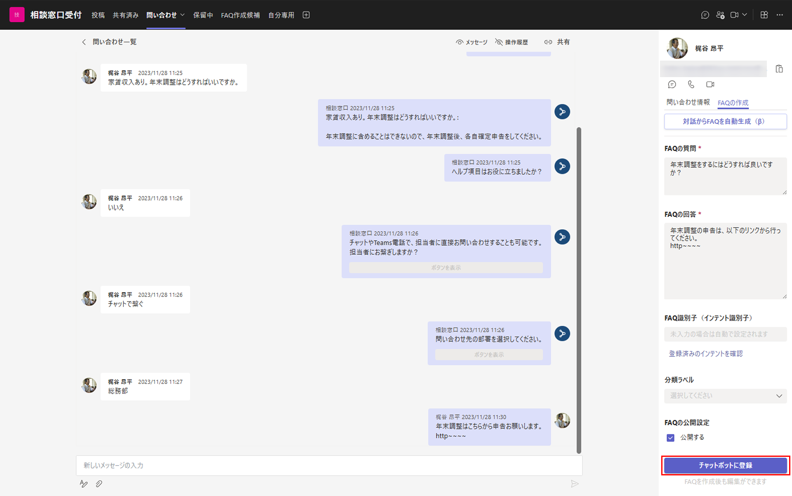The width and height of the screenshot is (792, 496).
Task: Open the conversation chat icon in the header
Action: (705, 15)
